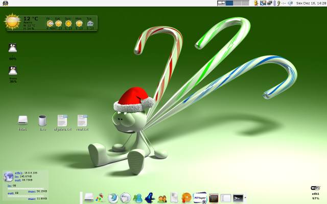Launch the globe web browser in dock
Image resolution: width=327 pixels, height=204 pixels.
113,198
